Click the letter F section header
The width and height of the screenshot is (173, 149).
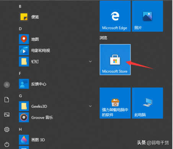[x=20, y=73]
